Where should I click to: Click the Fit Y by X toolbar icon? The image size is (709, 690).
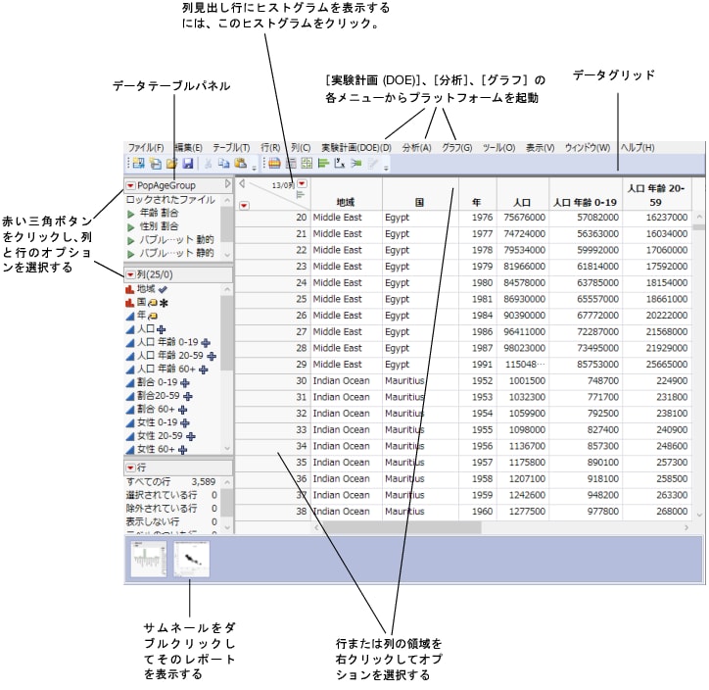click(340, 164)
